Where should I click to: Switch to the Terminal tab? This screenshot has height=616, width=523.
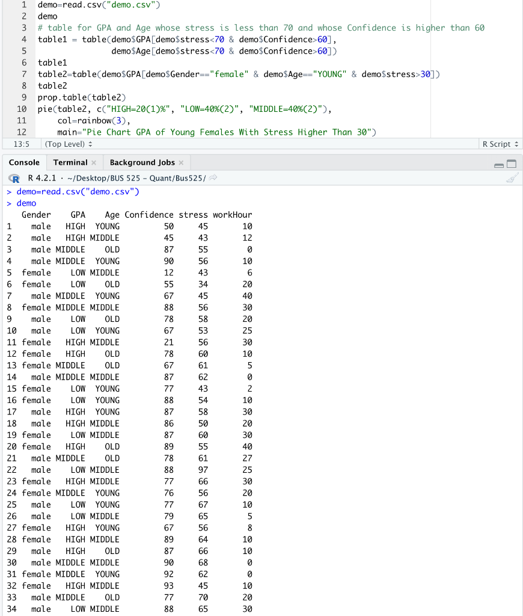coord(70,162)
